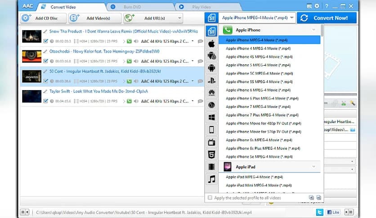This screenshot has height=218, width=376.
Task: Open subtitle bubble icon for Otsochodzi row
Action: click(x=200, y=61)
